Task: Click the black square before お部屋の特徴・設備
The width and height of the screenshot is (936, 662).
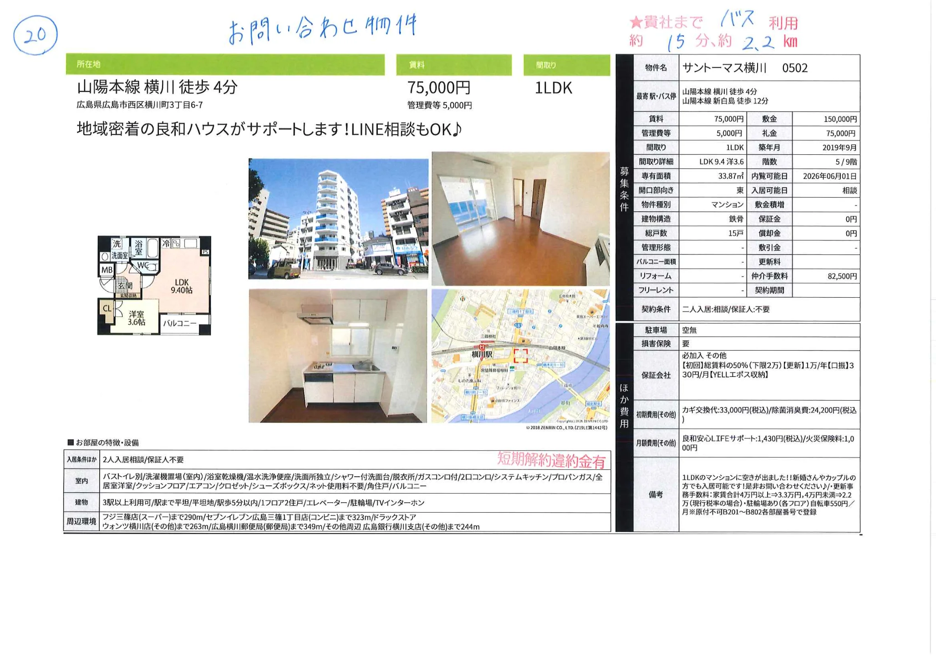Action: pyautogui.click(x=71, y=443)
